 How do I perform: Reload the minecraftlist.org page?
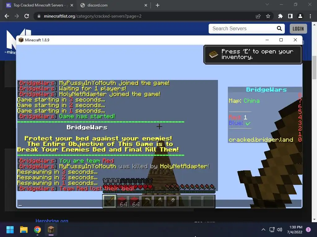(x=27, y=16)
